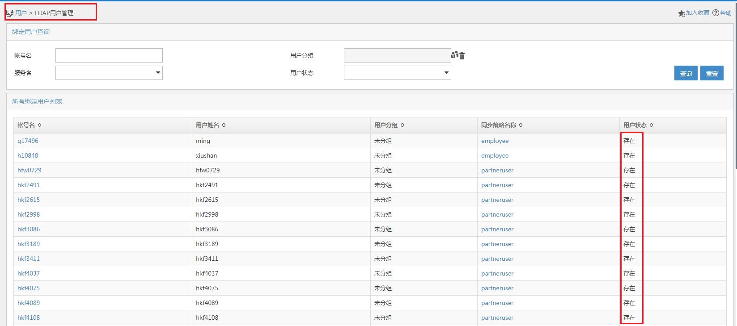Click the question-mark 帮助 help icon
The width and height of the screenshot is (737, 326).
tap(716, 13)
